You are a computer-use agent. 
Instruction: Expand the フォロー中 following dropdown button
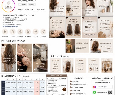click(22, 4)
